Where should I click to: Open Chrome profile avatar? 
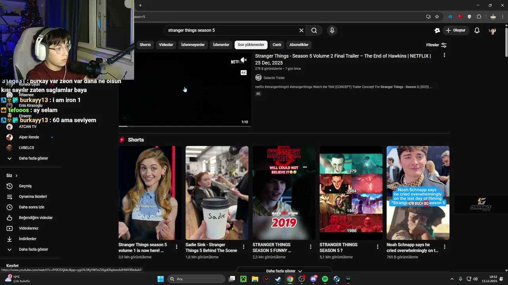point(493,17)
